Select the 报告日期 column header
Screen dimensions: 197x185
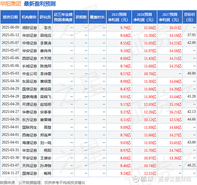point(10,17)
